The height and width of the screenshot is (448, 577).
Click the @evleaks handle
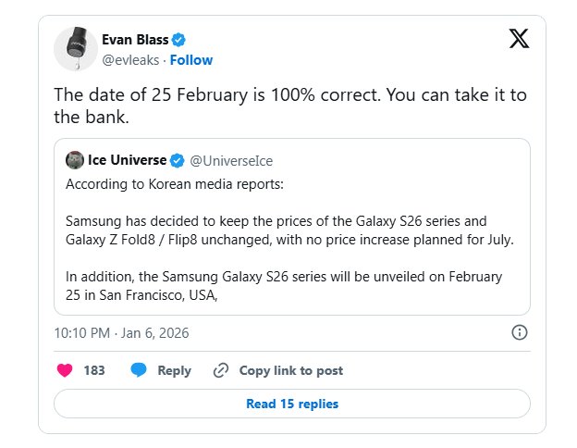pos(130,60)
